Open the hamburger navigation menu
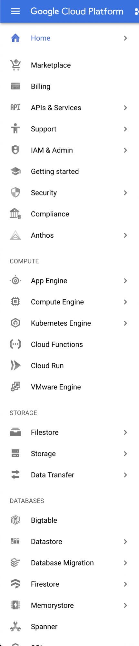Screen dimensions: 139x646 coord(15,11)
